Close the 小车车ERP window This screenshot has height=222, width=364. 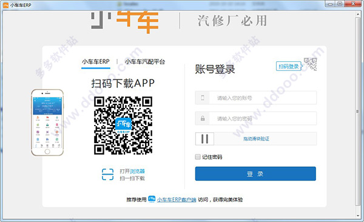pos(353,4)
